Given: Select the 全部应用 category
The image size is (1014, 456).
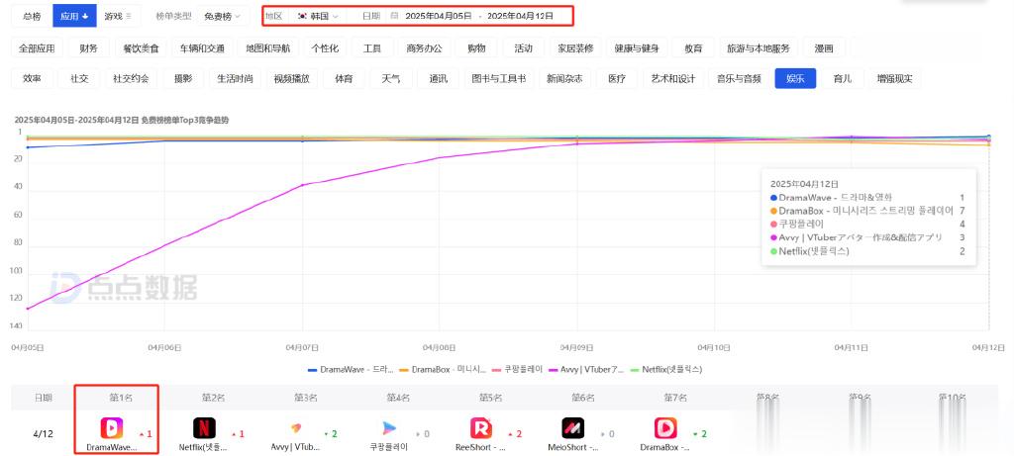Looking at the screenshot, I should pyautogui.click(x=37, y=48).
